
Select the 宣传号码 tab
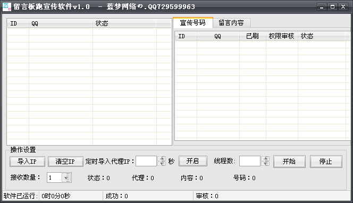coord(192,22)
